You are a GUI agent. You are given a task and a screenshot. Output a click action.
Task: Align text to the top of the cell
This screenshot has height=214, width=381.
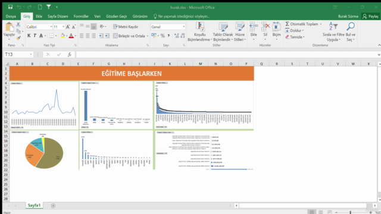[82, 26]
